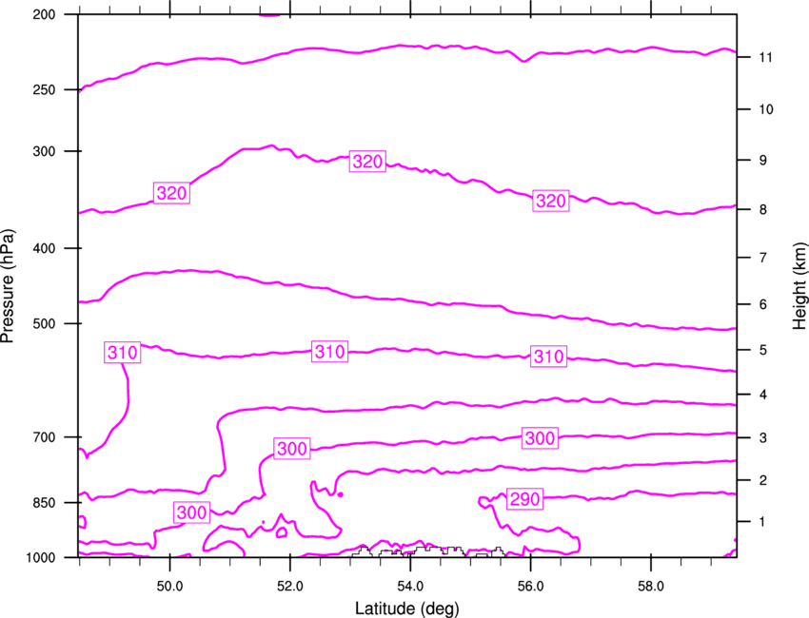Click the middle boxed 320 contour label
Viewport: 809px width, 618px height.
coord(367,162)
